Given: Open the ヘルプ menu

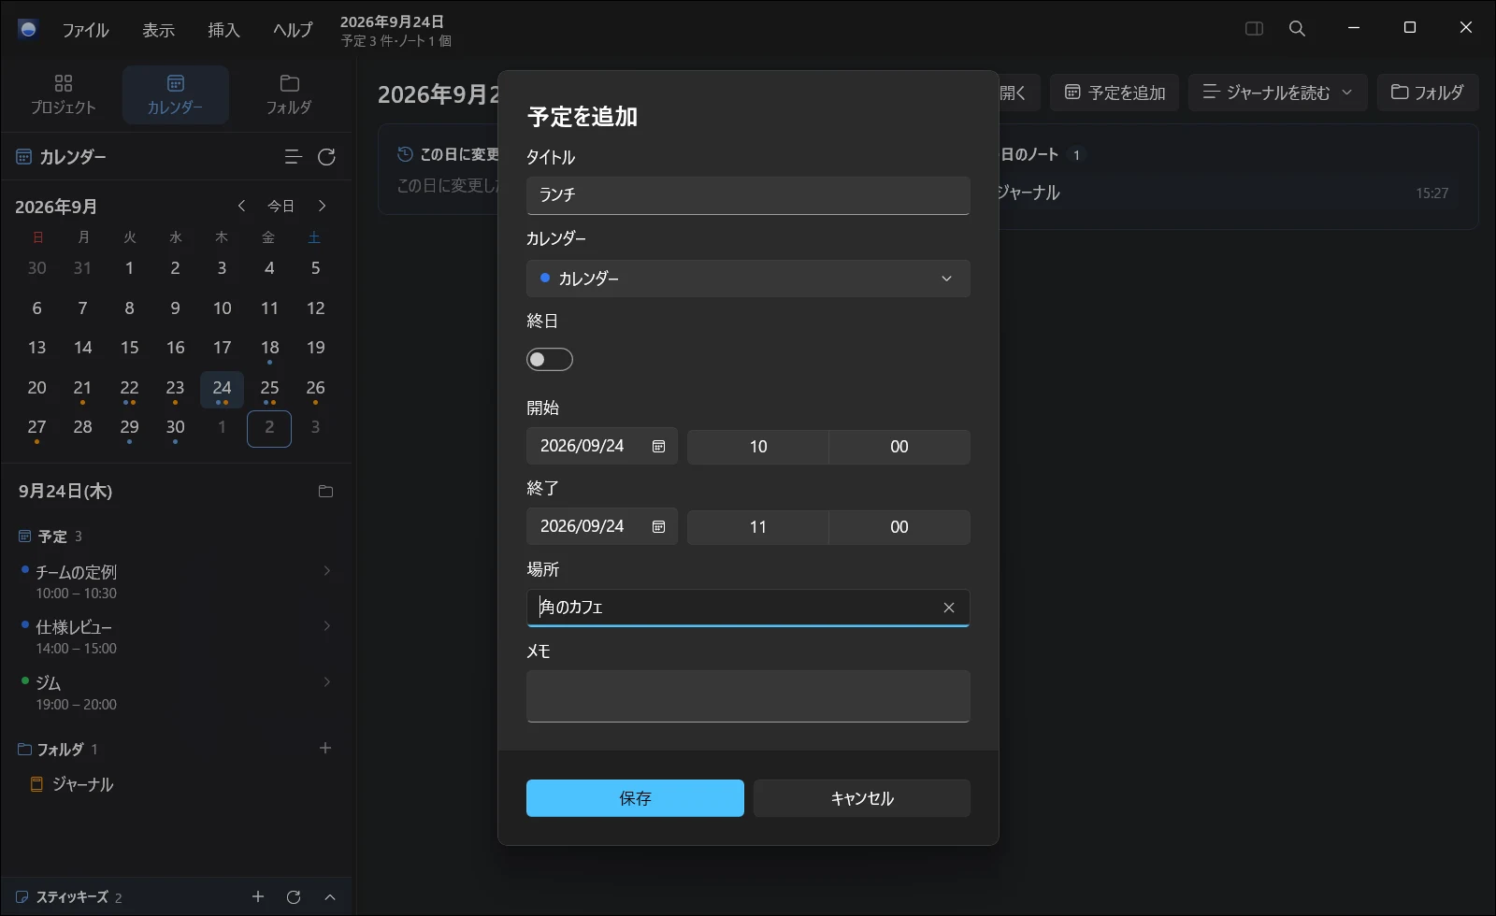Looking at the screenshot, I should click(293, 30).
